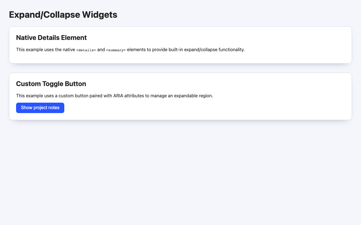Click the inline <details> code snippet
The height and width of the screenshot is (225, 361).
[x=85, y=50]
